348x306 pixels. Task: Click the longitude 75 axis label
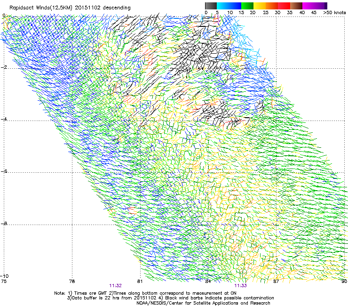click(x=4, y=281)
